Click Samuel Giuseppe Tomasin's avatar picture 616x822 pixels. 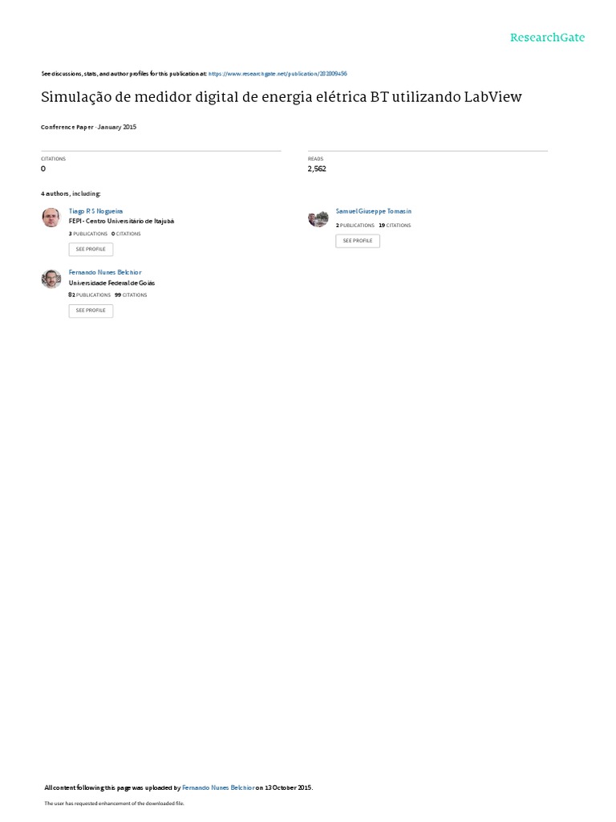point(318,217)
